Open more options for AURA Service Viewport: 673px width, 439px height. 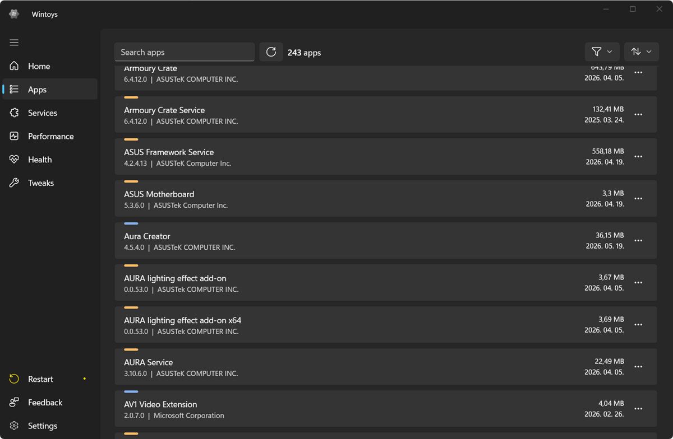pos(638,367)
